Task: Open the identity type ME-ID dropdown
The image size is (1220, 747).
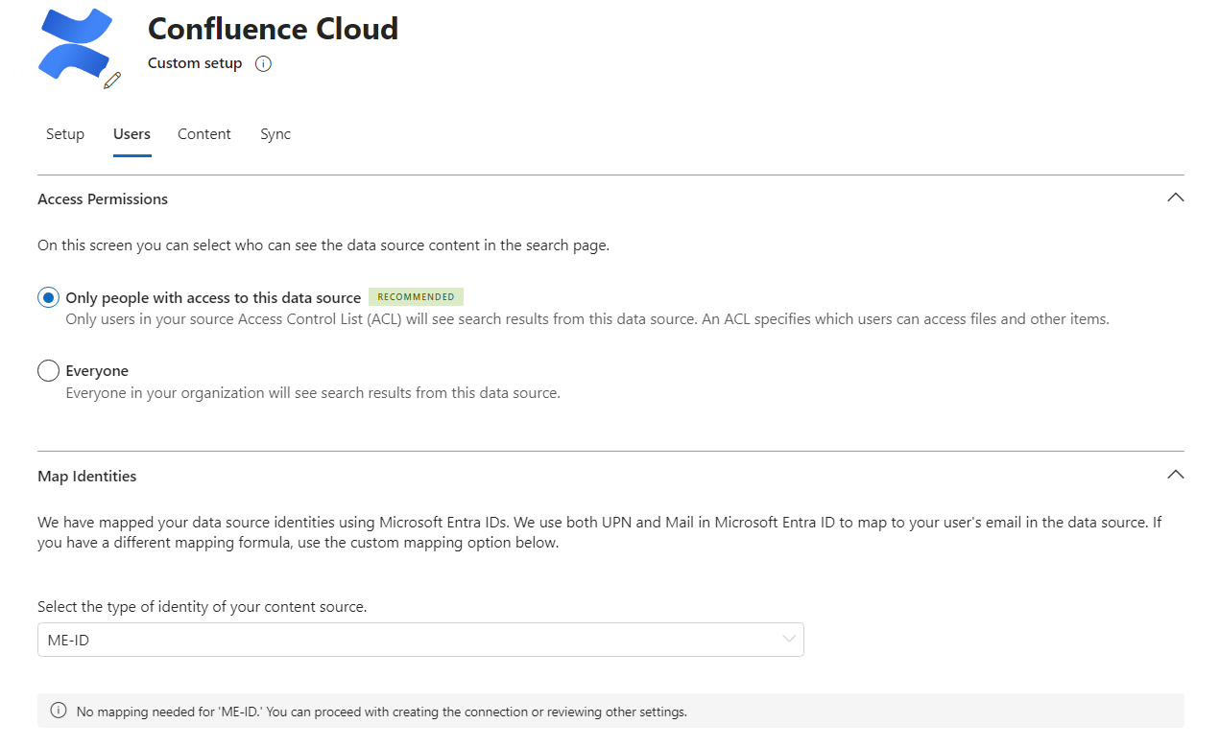Action: click(420, 640)
